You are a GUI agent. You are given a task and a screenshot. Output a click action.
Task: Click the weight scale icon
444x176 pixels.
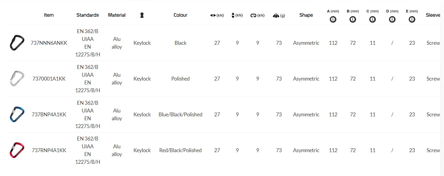[x=276, y=16]
